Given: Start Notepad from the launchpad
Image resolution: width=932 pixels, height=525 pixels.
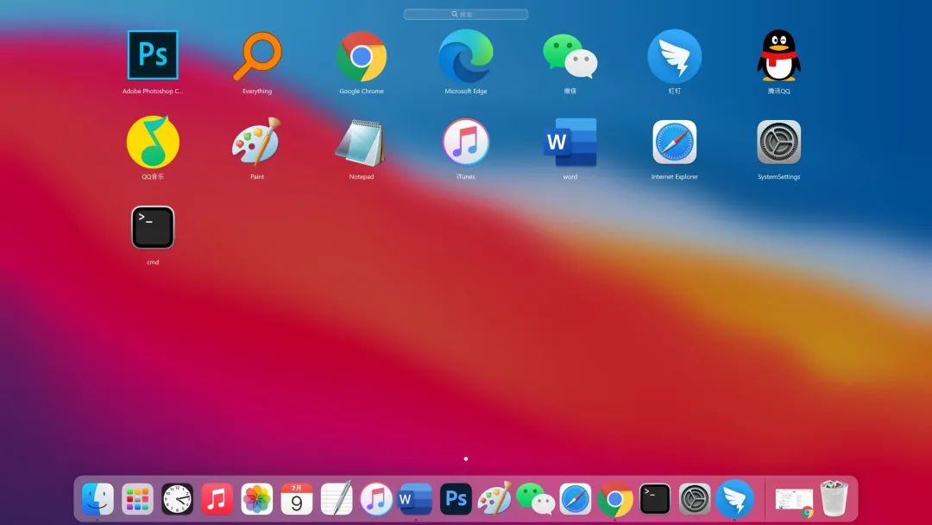Looking at the screenshot, I should click(362, 142).
